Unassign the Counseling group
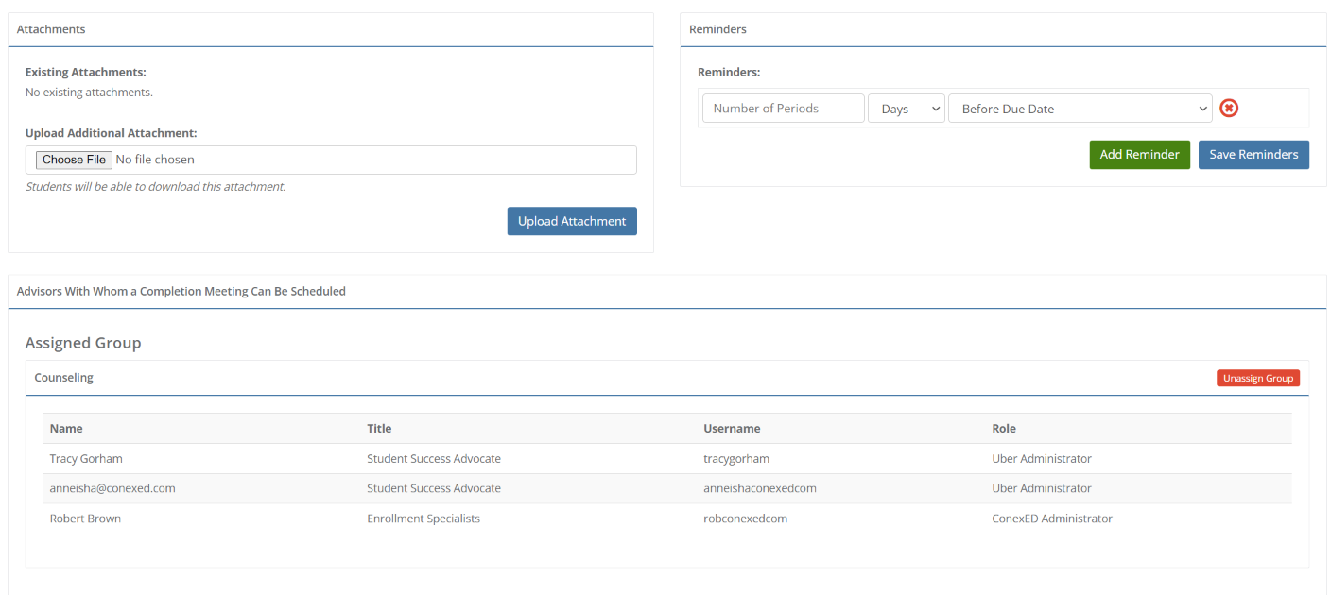 1258,378
